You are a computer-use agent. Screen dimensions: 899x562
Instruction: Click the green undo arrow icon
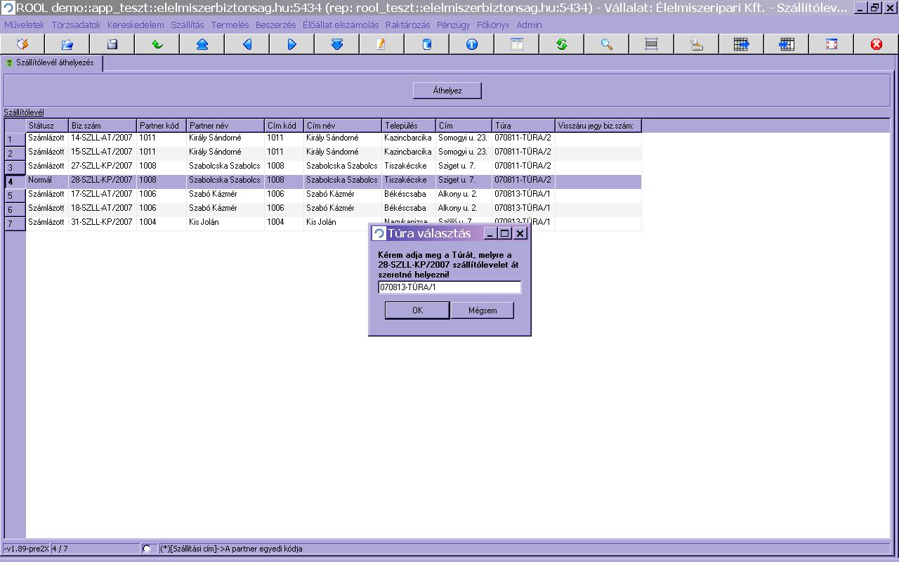click(x=157, y=44)
